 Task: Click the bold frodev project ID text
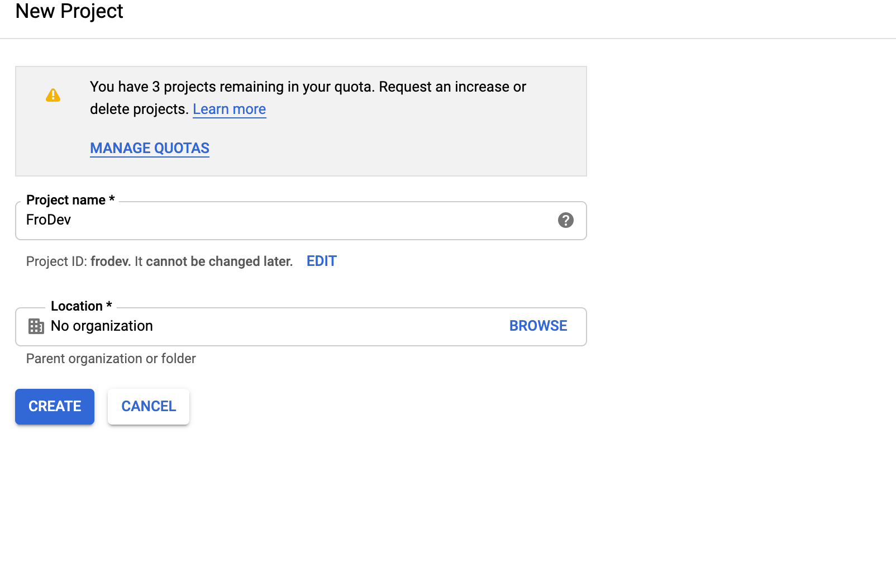click(x=109, y=261)
